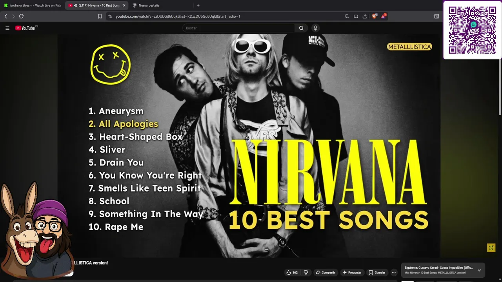Expand the Siguiente up-next playlist chevron

(x=479, y=270)
